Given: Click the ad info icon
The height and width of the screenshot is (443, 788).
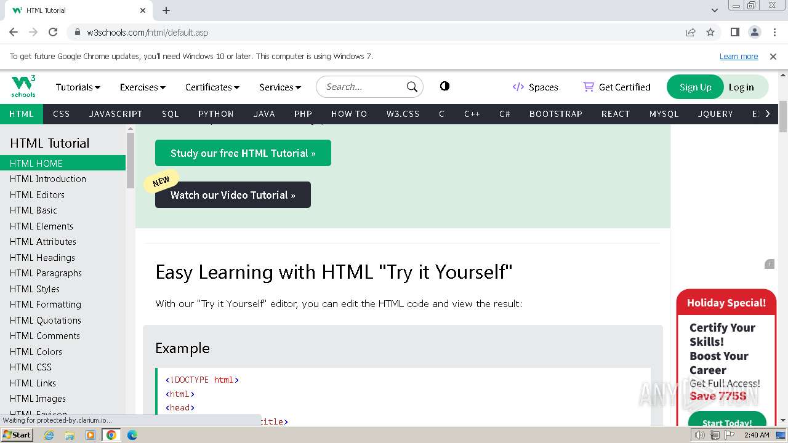Looking at the screenshot, I should point(770,264).
